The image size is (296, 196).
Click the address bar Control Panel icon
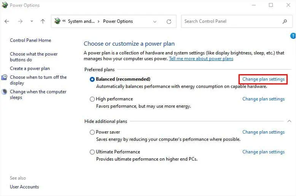[x=57, y=21]
